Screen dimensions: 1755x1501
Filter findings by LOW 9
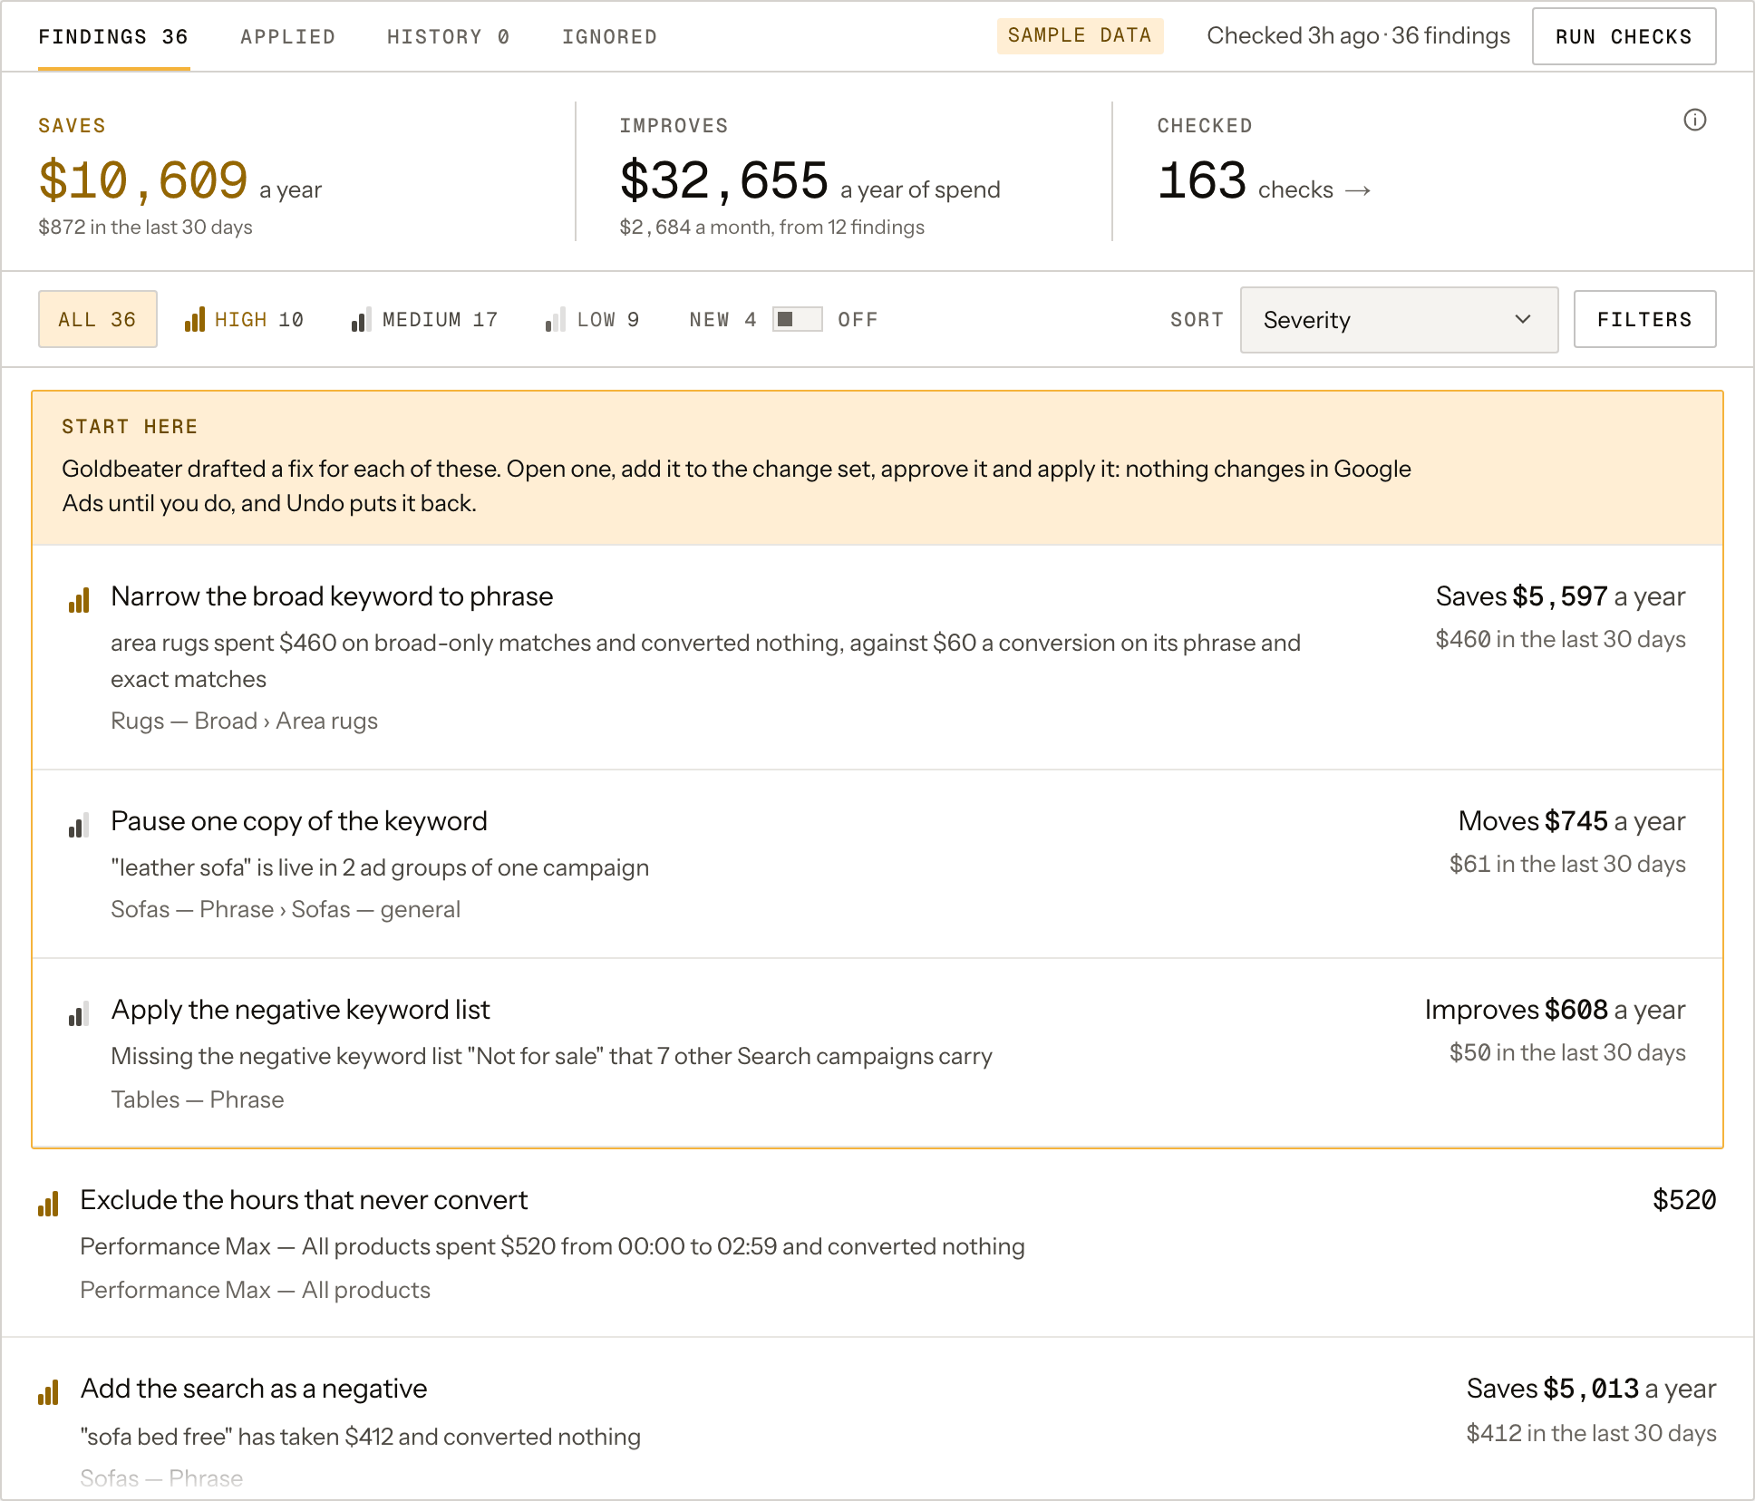592,319
